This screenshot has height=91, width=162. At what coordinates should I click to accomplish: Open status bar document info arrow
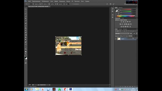point(50,85)
